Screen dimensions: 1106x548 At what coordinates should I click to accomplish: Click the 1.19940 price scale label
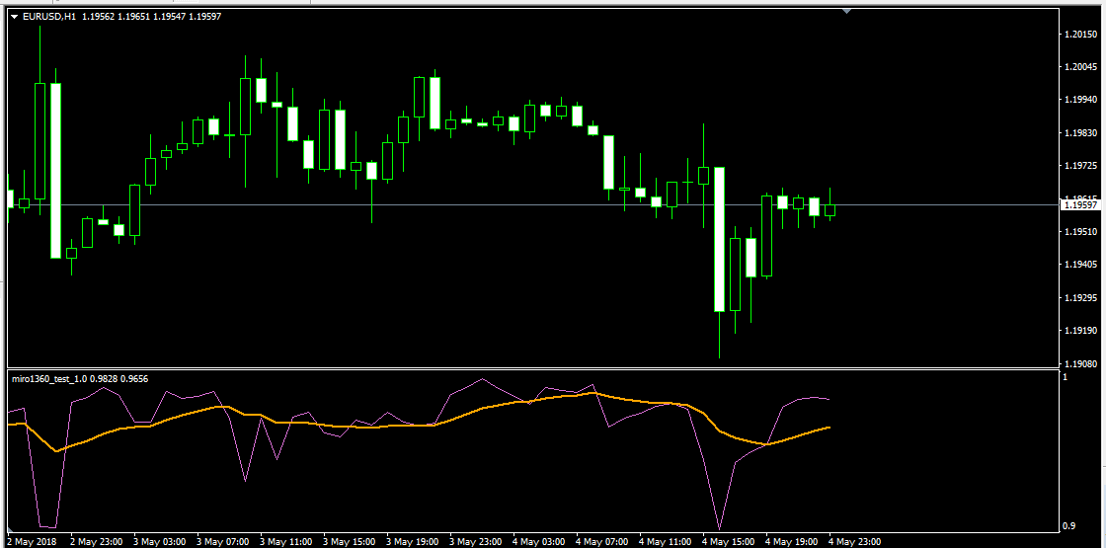pyautogui.click(x=1080, y=100)
